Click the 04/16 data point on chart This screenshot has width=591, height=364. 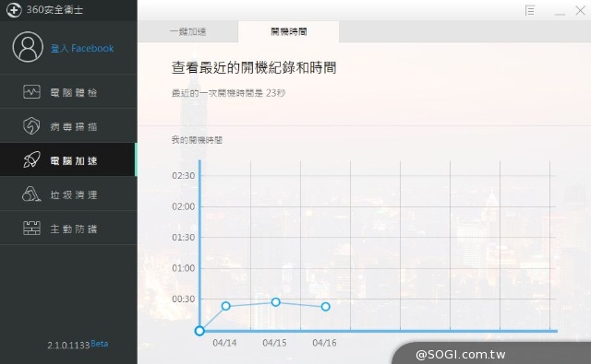(326, 307)
